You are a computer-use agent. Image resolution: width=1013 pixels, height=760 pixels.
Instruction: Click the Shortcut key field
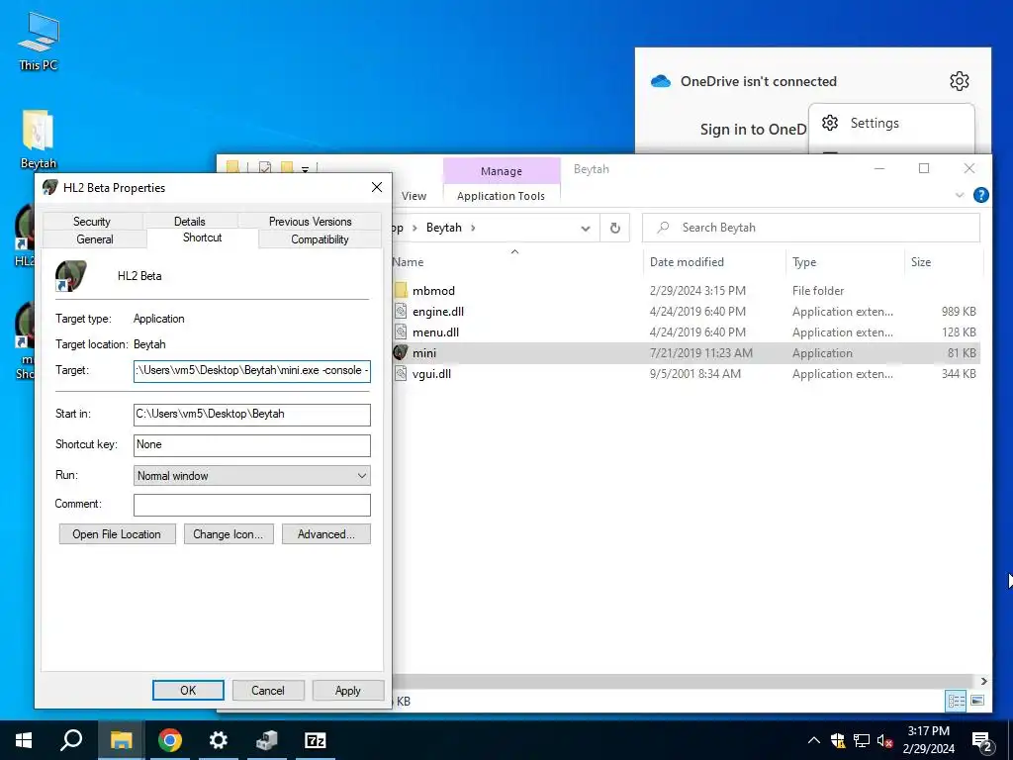252,444
